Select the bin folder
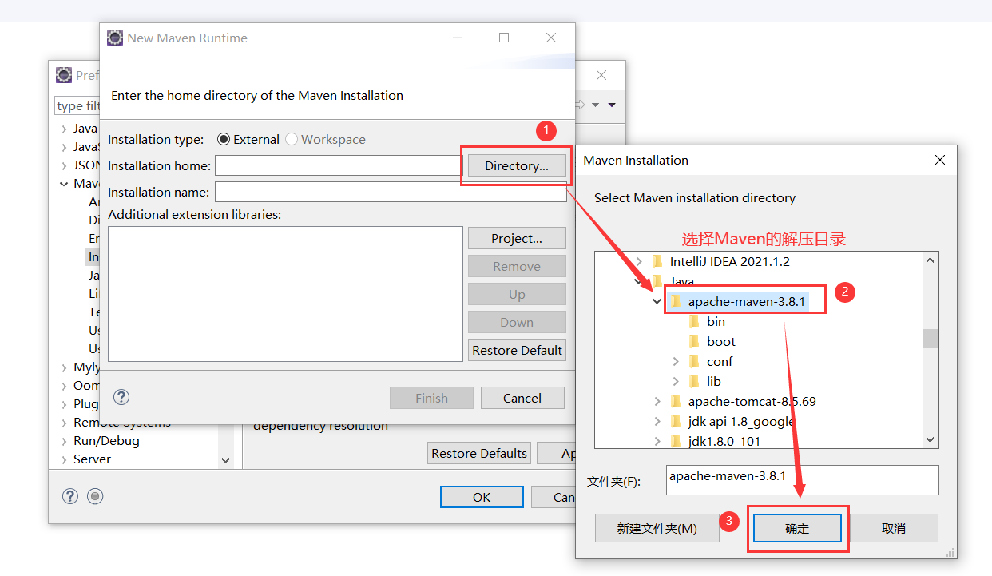The width and height of the screenshot is (992, 576). [716, 321]
